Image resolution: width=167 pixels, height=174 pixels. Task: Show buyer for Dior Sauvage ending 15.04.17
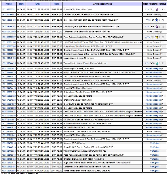tap(153, 96)
